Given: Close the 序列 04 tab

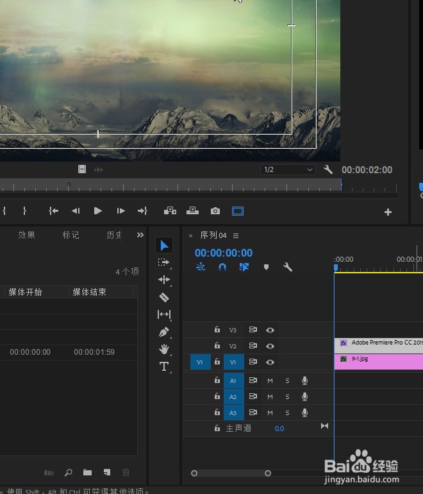Looking at the screenshot, I should [190, 235].
